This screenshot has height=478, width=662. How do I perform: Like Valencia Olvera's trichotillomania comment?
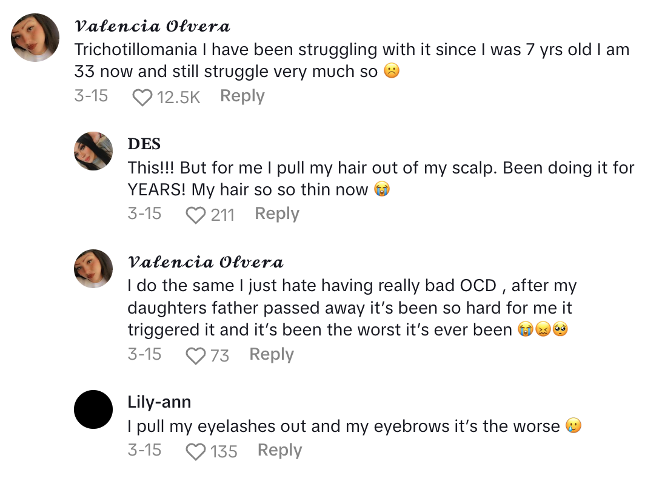142,95
